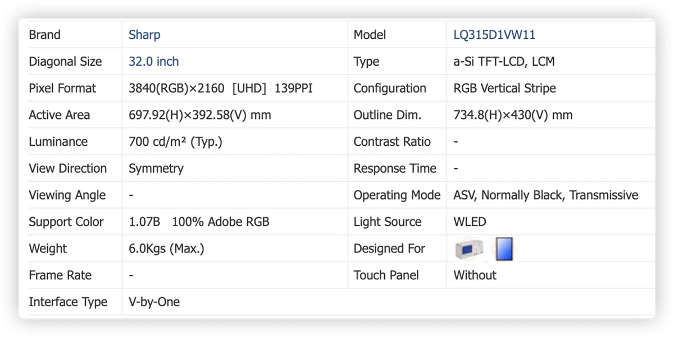
Task: Click the RGB Vertical Stripe configuration value
Action: coord(504,88)
